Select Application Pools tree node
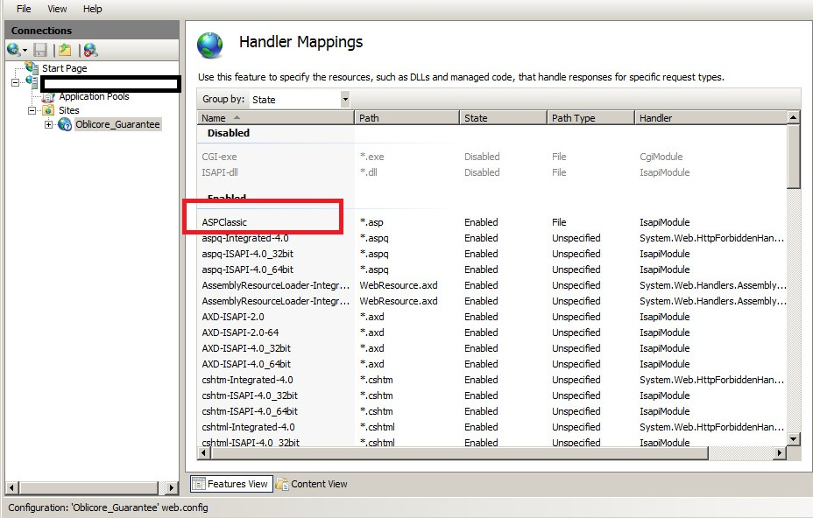This screenshot has height=518, width=813. pyautogui.click(x=94, y=96)
